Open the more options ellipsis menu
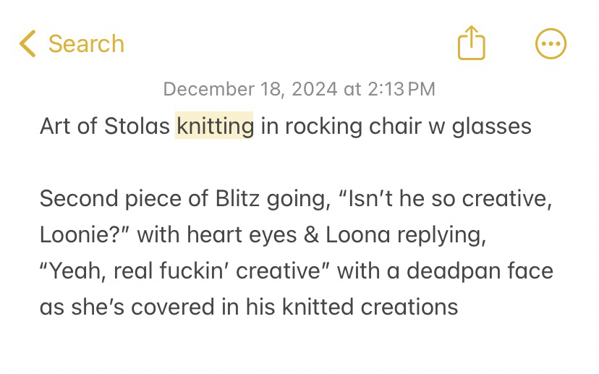The height and width of the screenshot is (374, 599). tap(551, 43)
